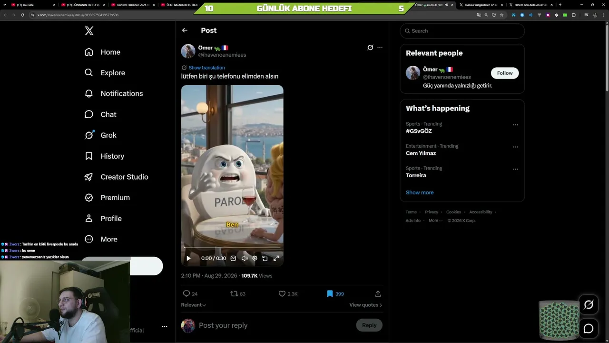Open Chat from the left sidebar
609x343 pixels.
(x=100, y=114)
